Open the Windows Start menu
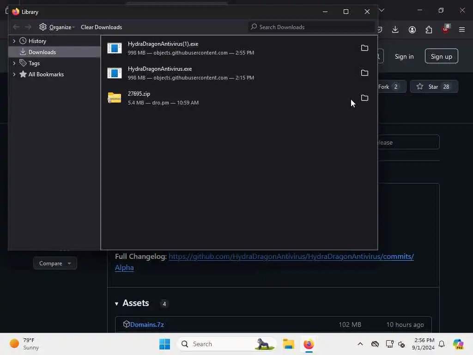The height and width of the screenshot is (355, 473). [x=165, y=344]
